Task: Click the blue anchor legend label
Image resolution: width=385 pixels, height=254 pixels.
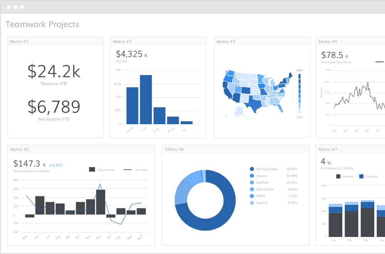Action: [x=265, y=189]
